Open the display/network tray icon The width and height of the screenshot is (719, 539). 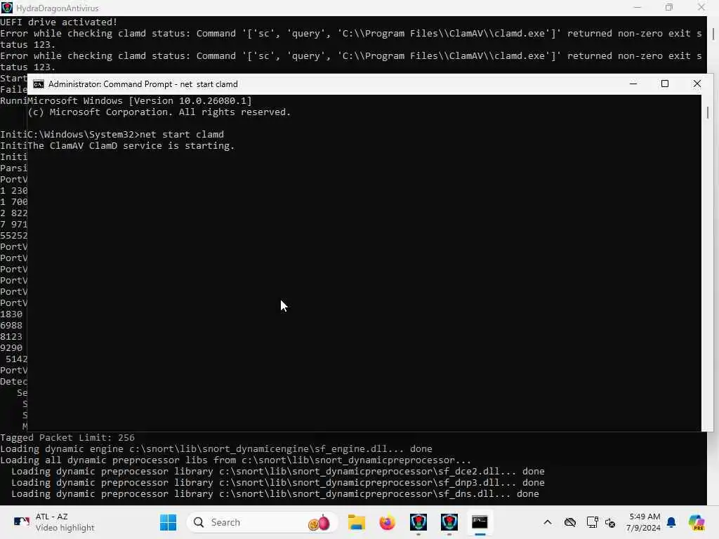[592, 522]
